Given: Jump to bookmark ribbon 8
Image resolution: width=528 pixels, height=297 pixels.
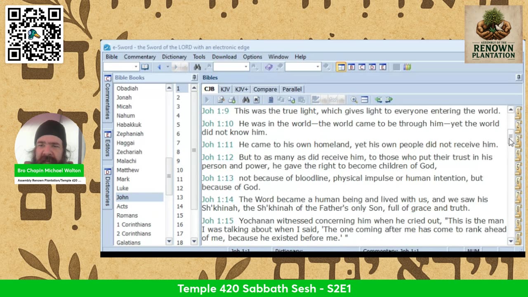Looking at the screenshot, I should pos(518,211).
